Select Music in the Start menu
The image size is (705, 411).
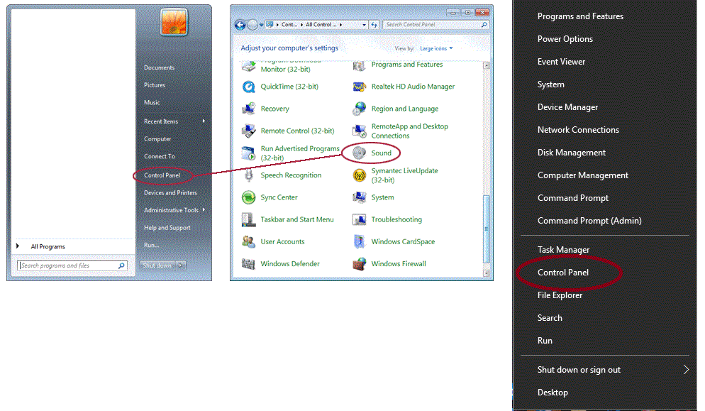(152, 103)
